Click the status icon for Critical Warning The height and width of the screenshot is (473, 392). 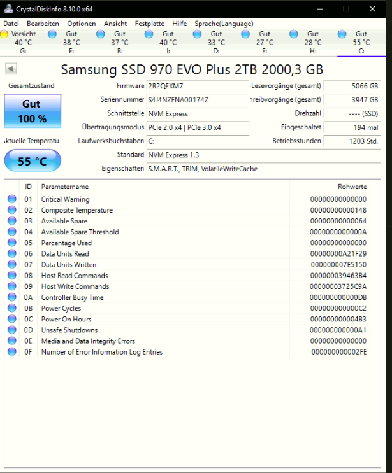11,199
